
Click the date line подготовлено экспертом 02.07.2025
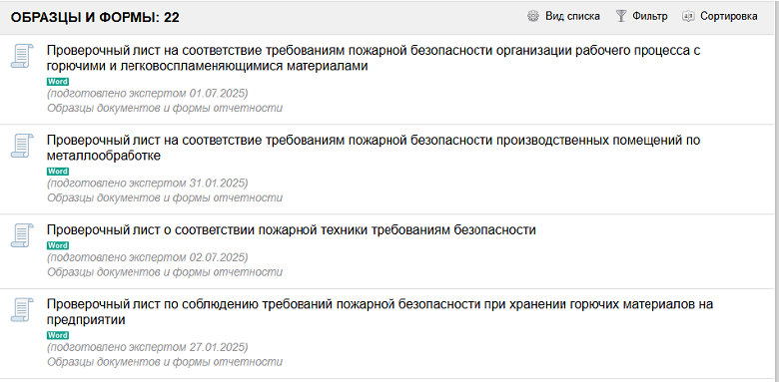(148, 258)
